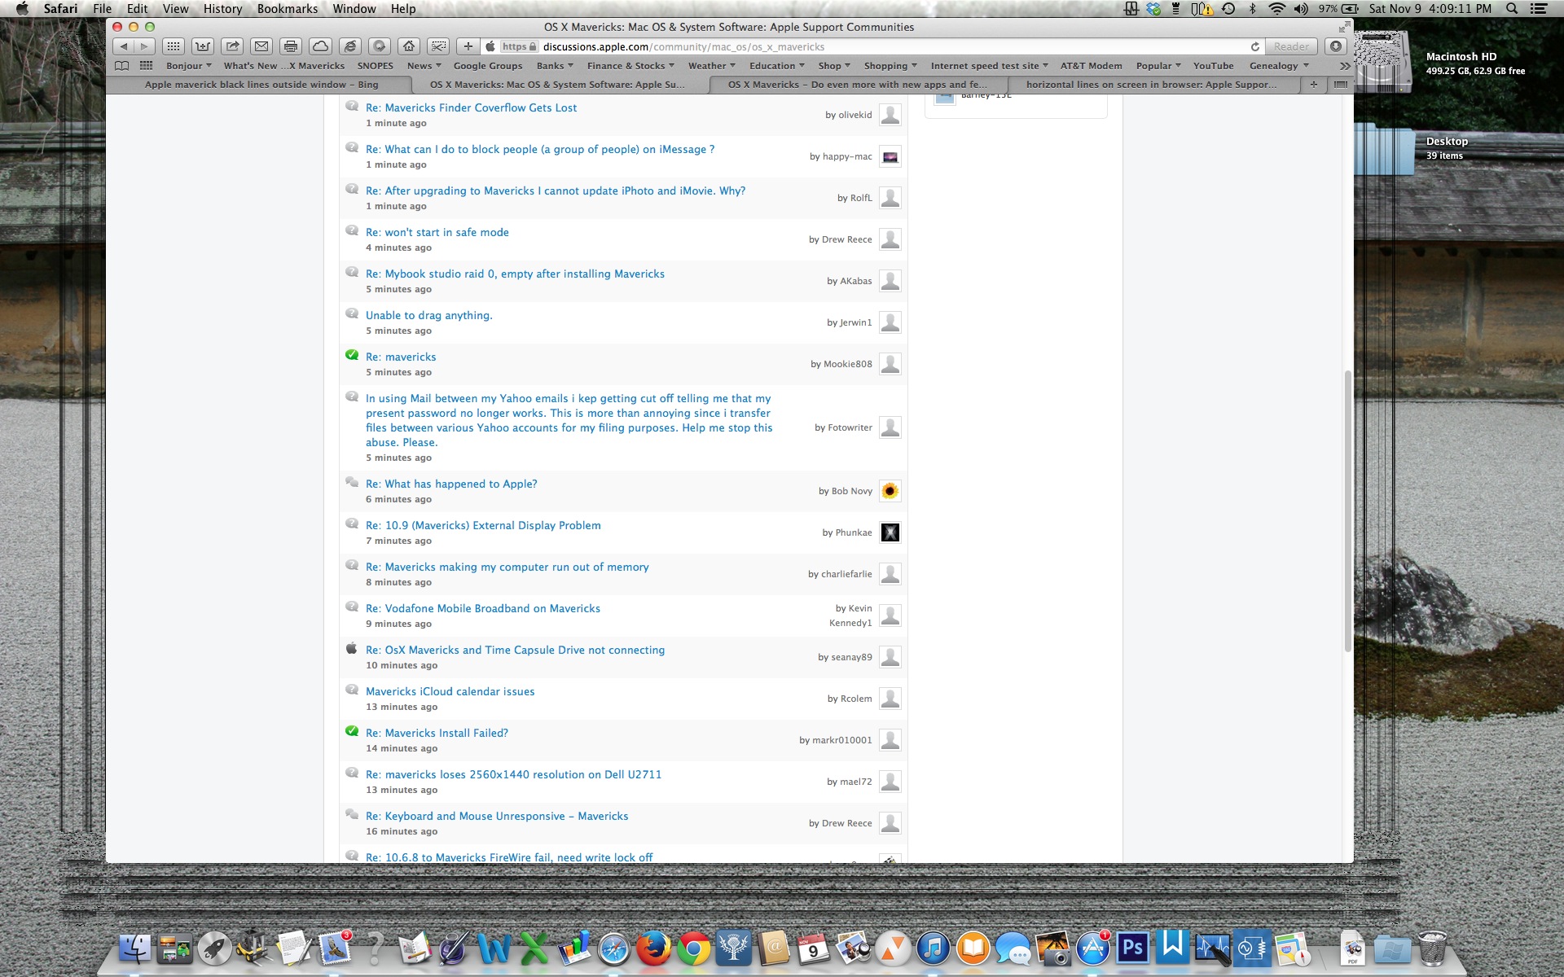The width and height of the screenshot is (1564, 977).
Task: Expand the Weather bookmarks dropdown
Action: click(x=711, y=66)
